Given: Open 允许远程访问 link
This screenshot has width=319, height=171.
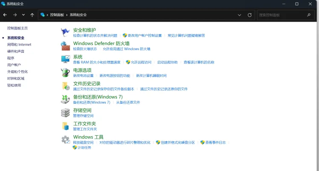Looking at the screenshot, I should pos(141,62).
